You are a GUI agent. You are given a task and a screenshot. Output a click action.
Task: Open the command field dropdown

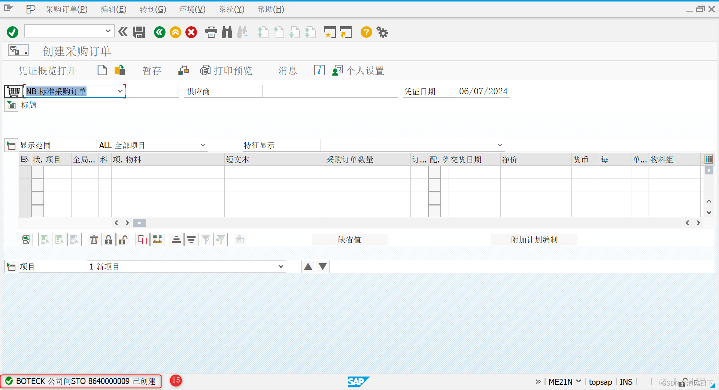coord(108,31)
